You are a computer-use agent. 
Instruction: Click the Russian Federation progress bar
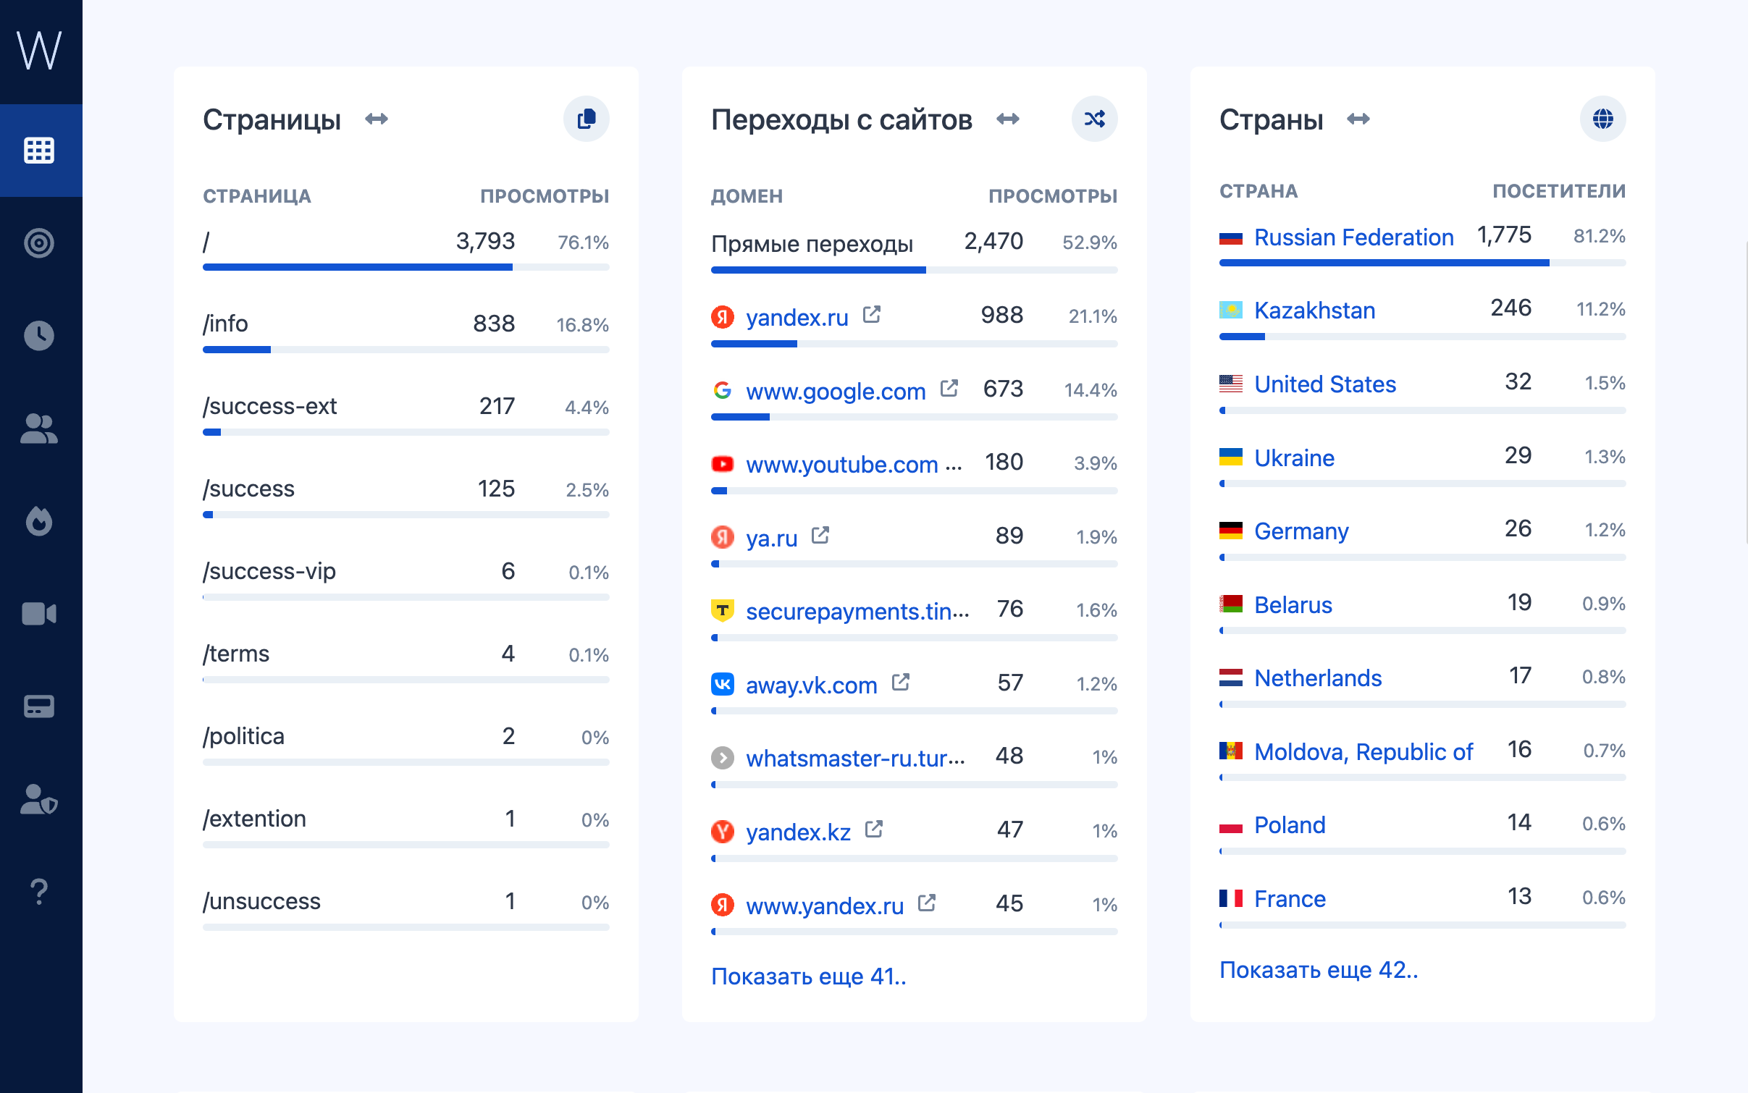(x=1422, y=263)
